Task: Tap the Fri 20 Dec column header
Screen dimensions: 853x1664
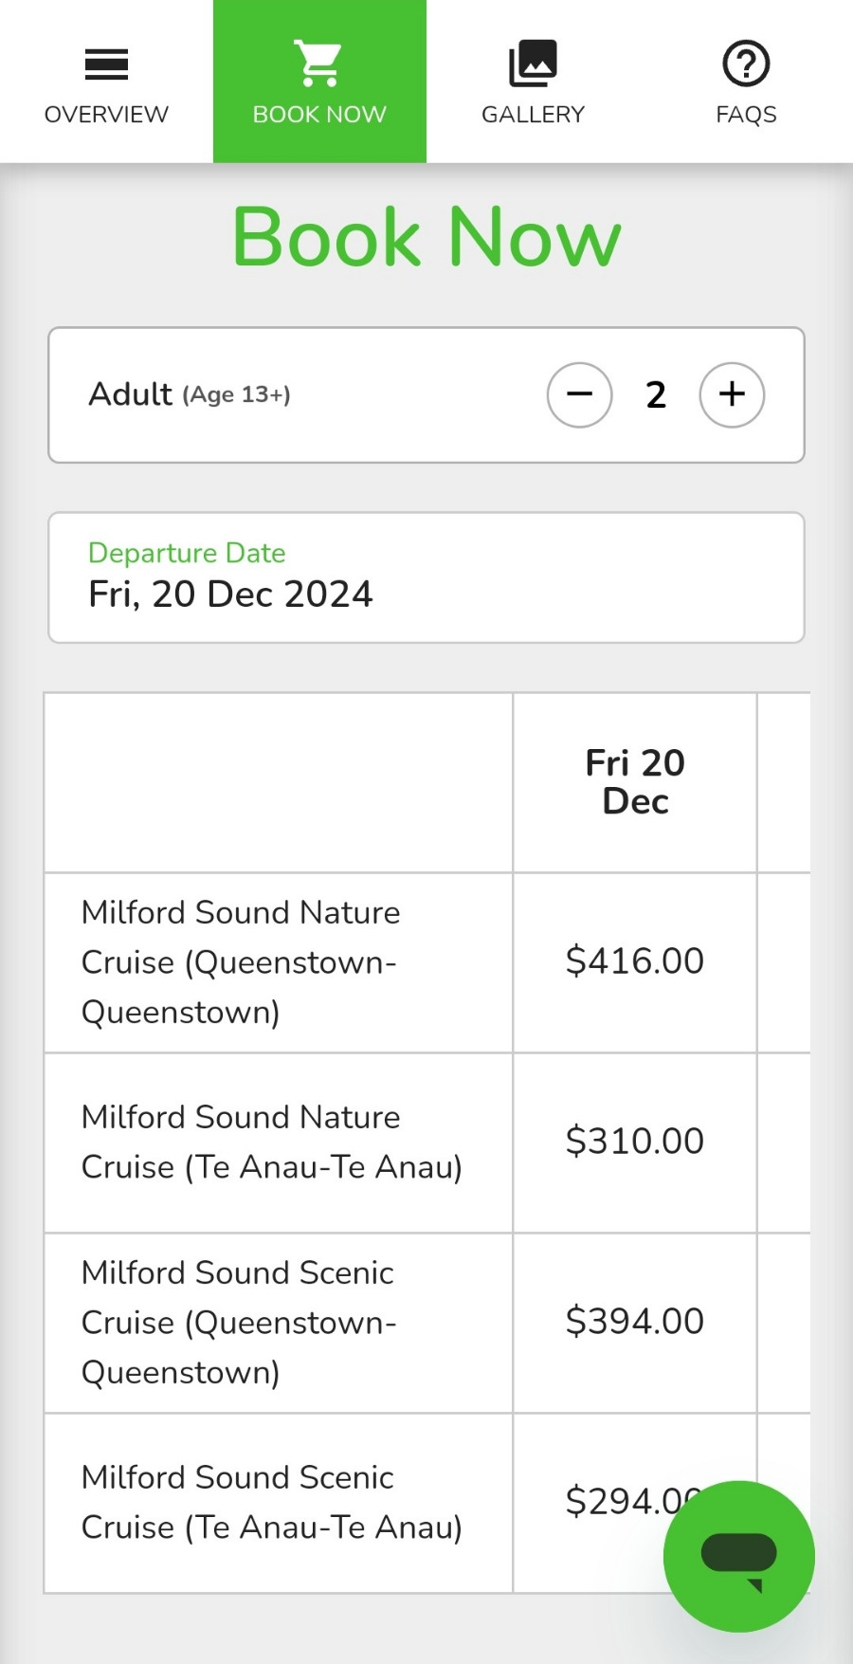Action: 635,782
